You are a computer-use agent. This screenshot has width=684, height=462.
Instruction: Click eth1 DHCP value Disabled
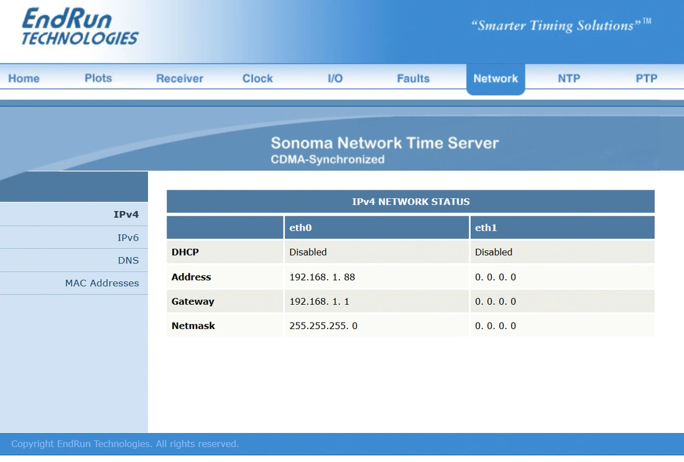point(493,252)
